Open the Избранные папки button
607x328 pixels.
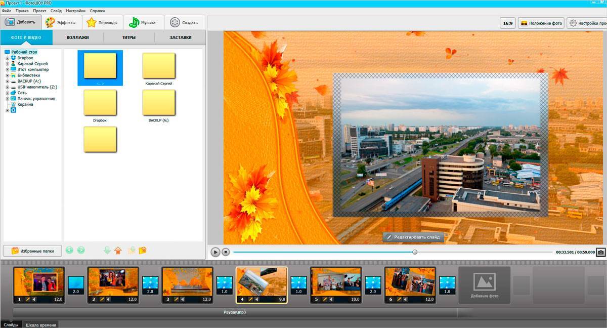(x=32, y=251)
